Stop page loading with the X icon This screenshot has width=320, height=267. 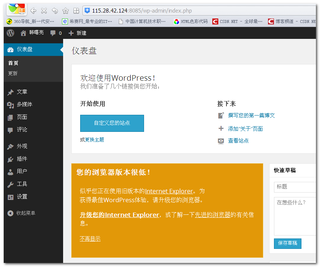(44, 11)
